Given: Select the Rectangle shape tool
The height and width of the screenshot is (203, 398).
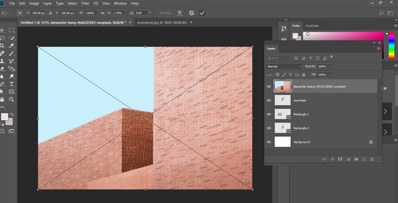Looking at the screenshot, I should click(x=11, y=92).
